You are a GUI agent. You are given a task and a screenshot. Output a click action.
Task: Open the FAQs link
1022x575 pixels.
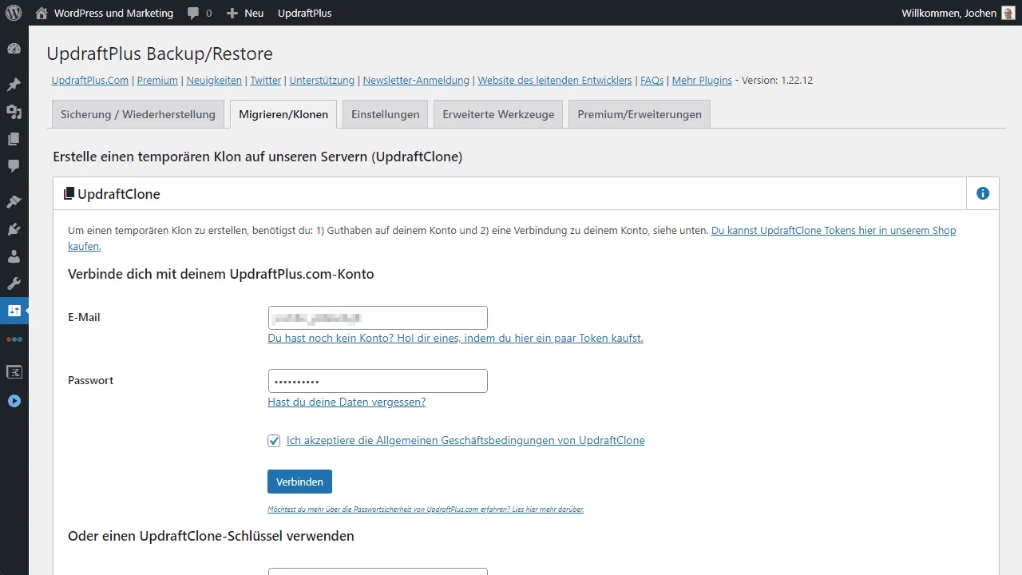point(652,81)
